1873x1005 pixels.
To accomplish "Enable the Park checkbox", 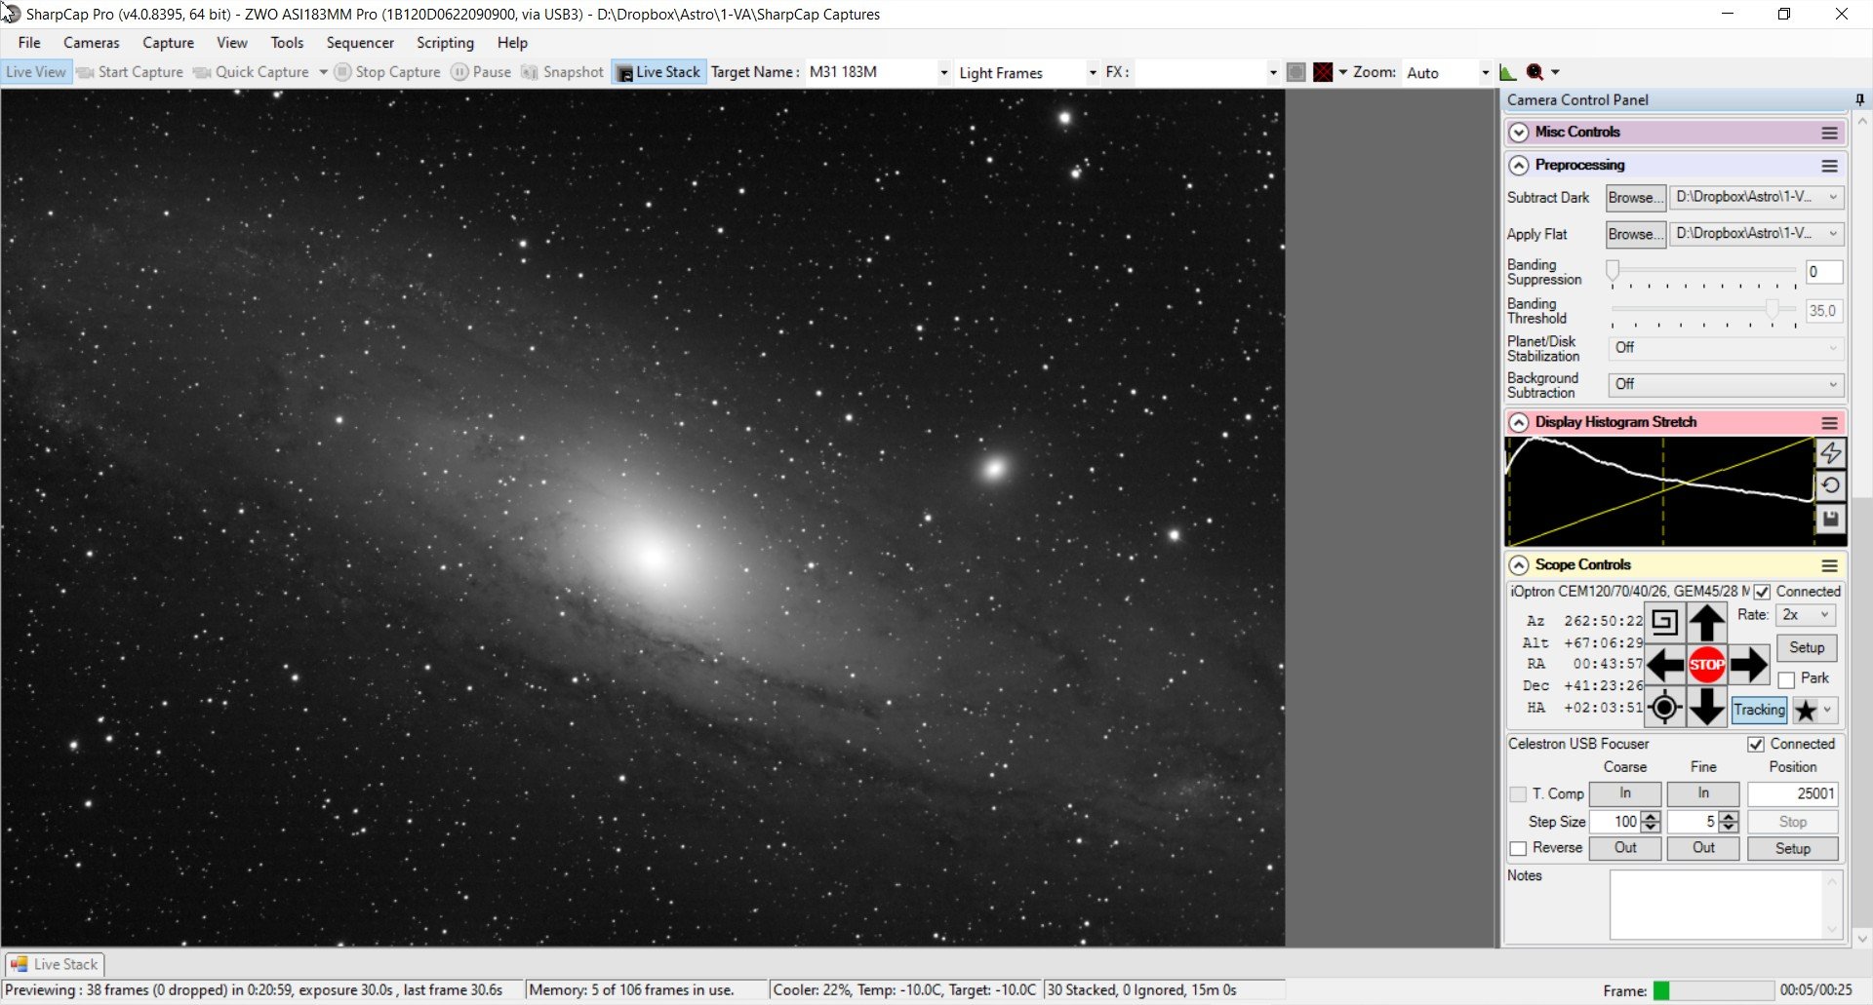I will (x=1786, y=679).
